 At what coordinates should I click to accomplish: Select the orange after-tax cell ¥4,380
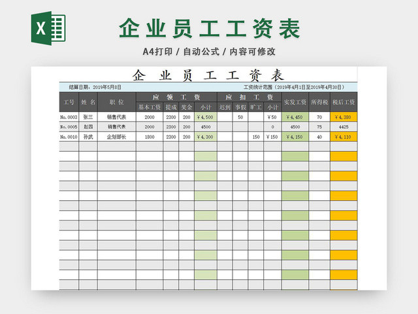[344, 117]
